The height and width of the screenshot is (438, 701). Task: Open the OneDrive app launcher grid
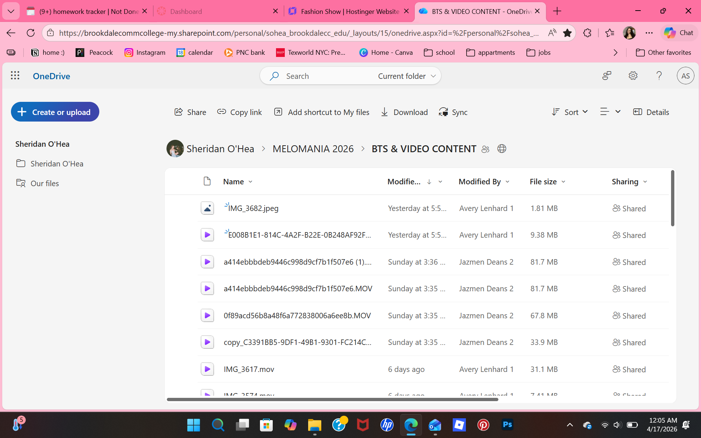pos(15,76)
